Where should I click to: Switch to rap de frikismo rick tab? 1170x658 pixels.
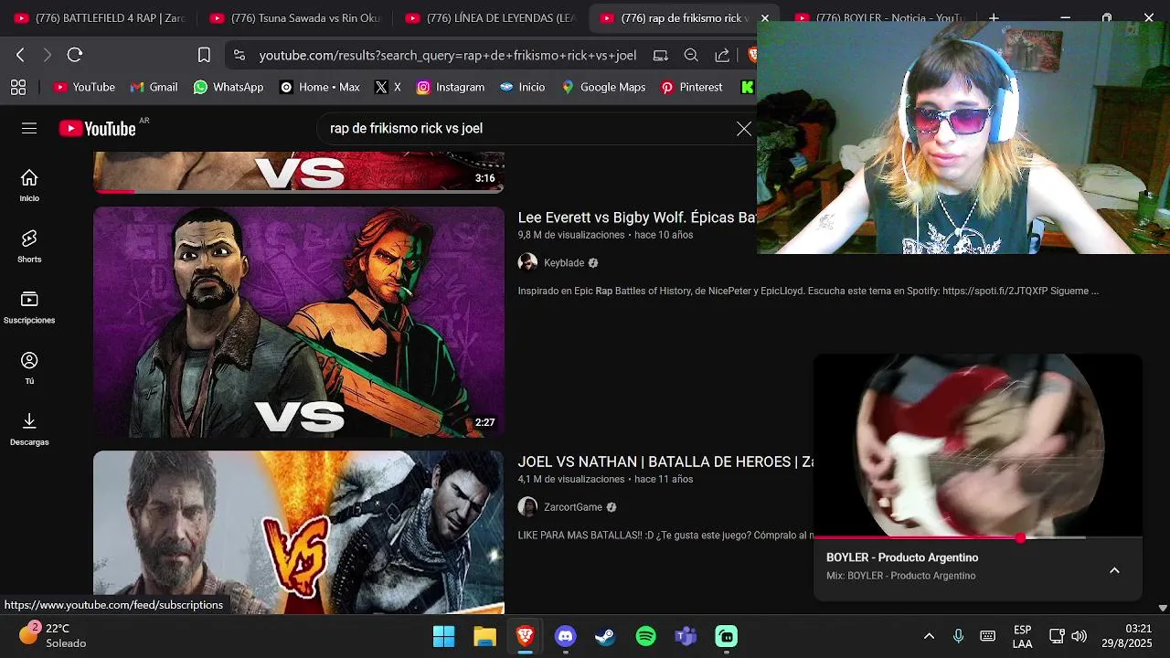click(675, 18)
